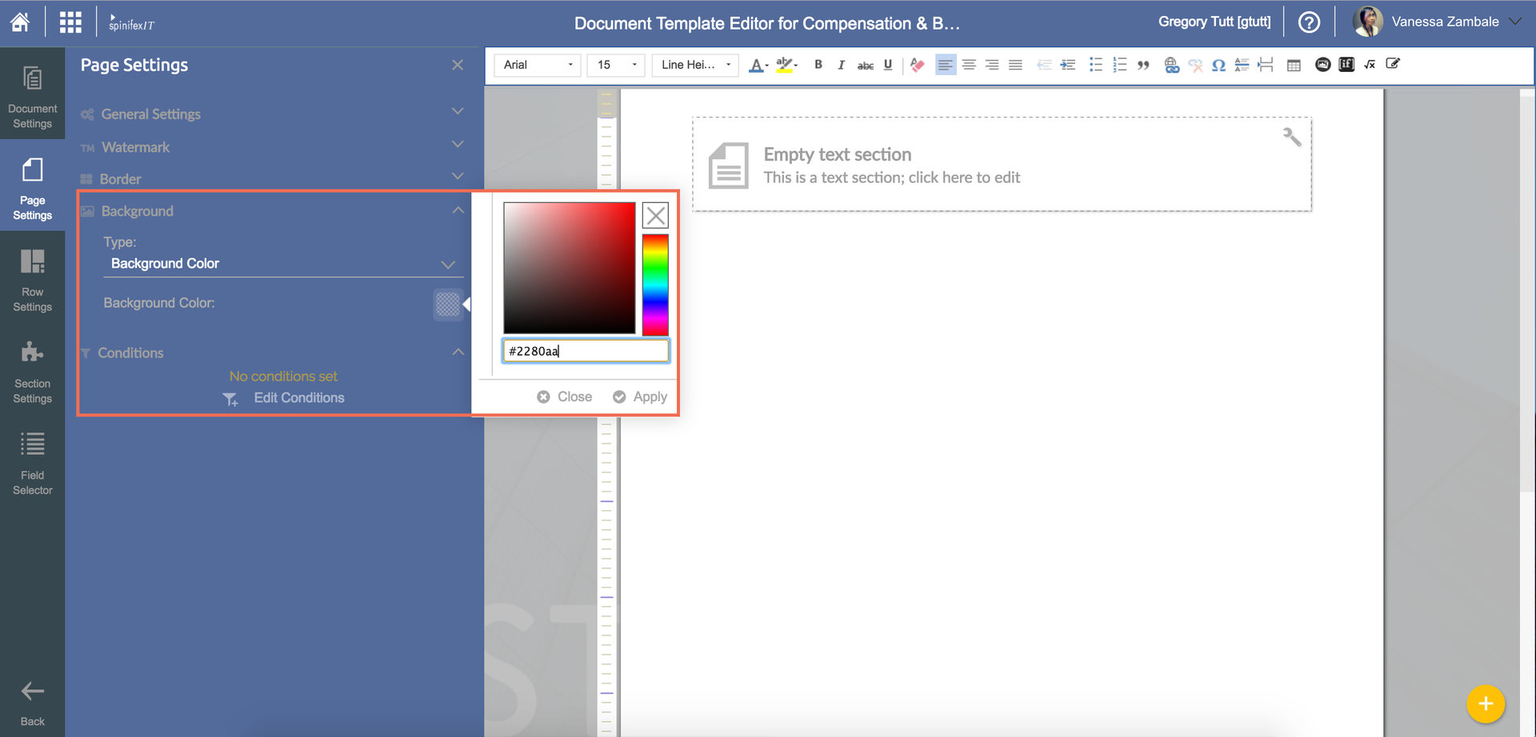Open the Background Type dropdown

click(283, 264)
